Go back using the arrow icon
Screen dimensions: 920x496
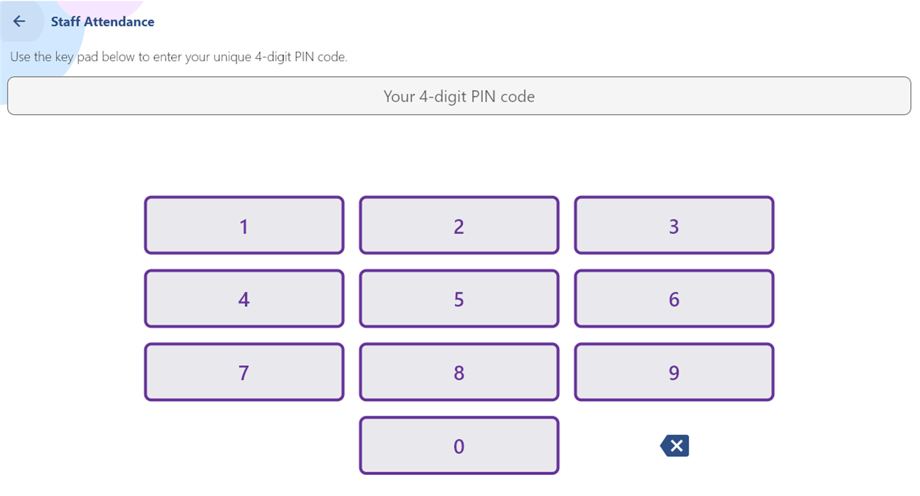pyautogui.click(x=19, y=21)
